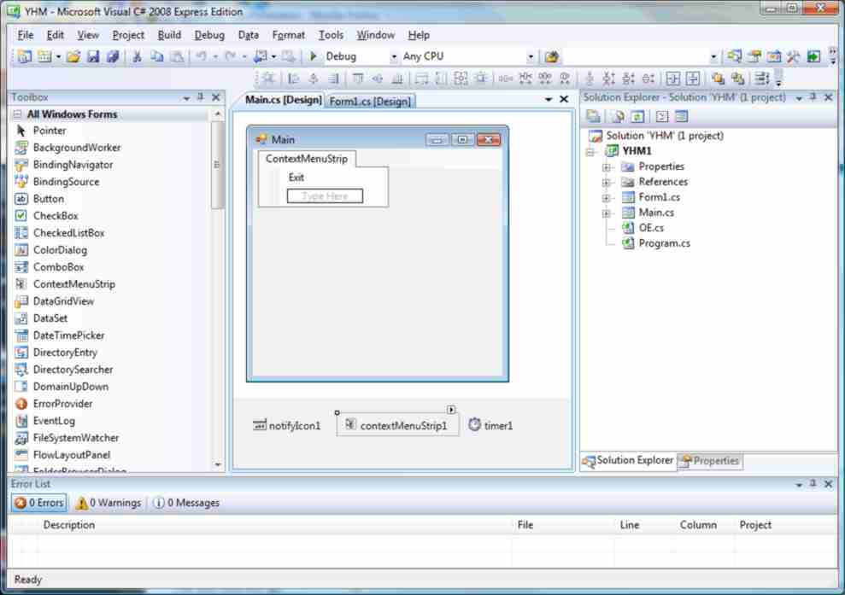The height and width of the screenshot is (595, 845).
Task: Click the New Project toolbar icon
Action: 24,56
